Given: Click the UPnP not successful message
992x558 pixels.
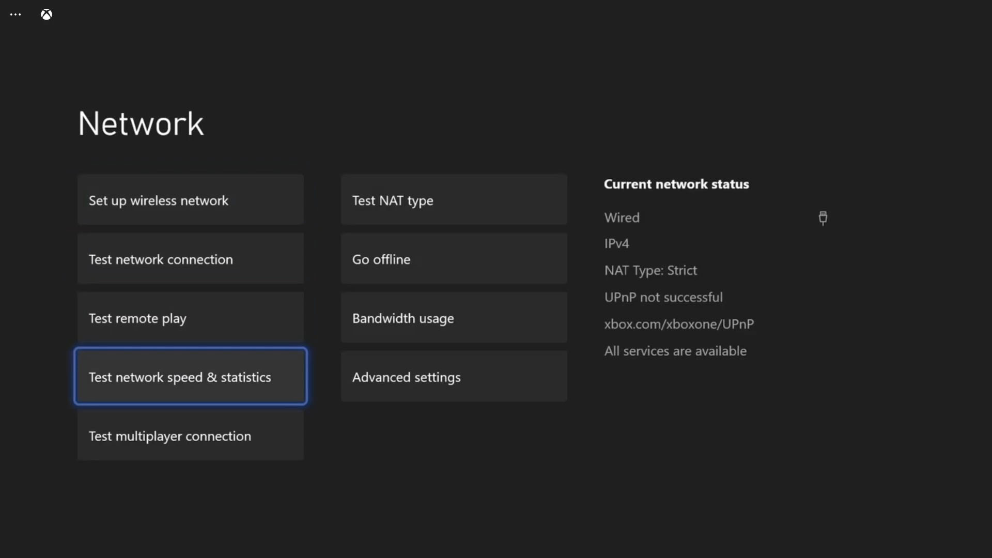Looking at the screenshot, I should (663, 297).
